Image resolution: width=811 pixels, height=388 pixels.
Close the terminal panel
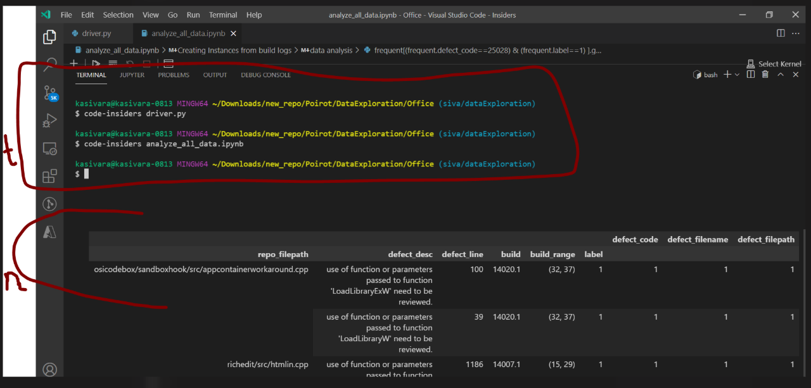pos(796,75)
